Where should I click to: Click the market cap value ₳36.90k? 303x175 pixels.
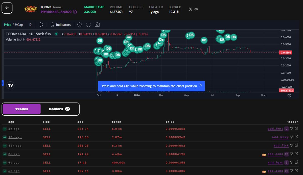[x=90, y=12]
